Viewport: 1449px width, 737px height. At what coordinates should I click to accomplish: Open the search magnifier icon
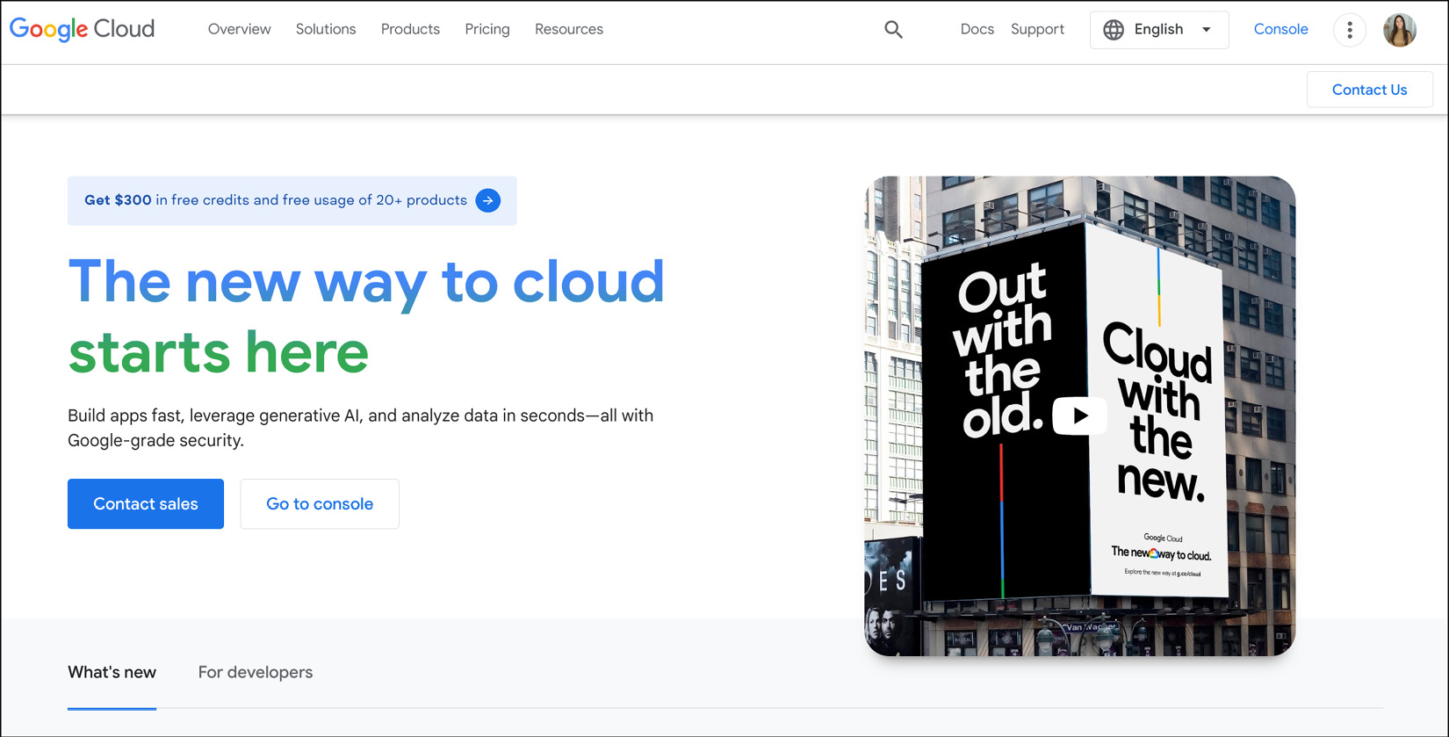pyautogui.click(x=893, y=30)
